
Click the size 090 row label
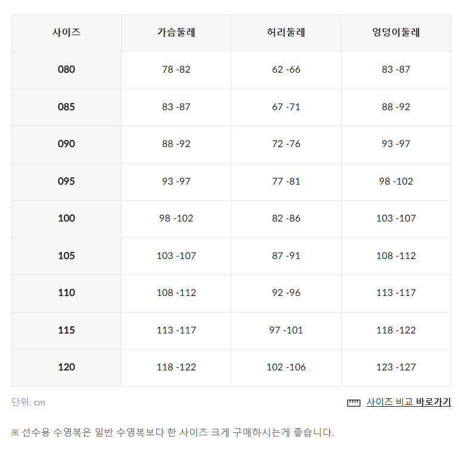click(66, 144)
